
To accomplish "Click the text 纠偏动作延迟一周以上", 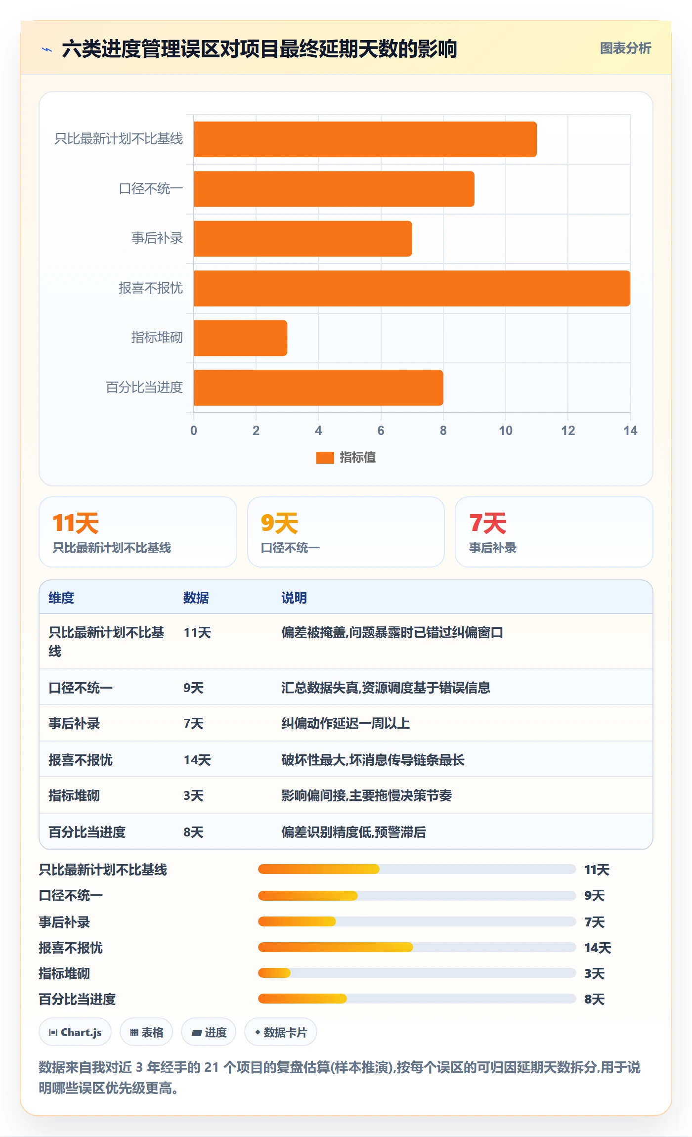I will [346, 724].
